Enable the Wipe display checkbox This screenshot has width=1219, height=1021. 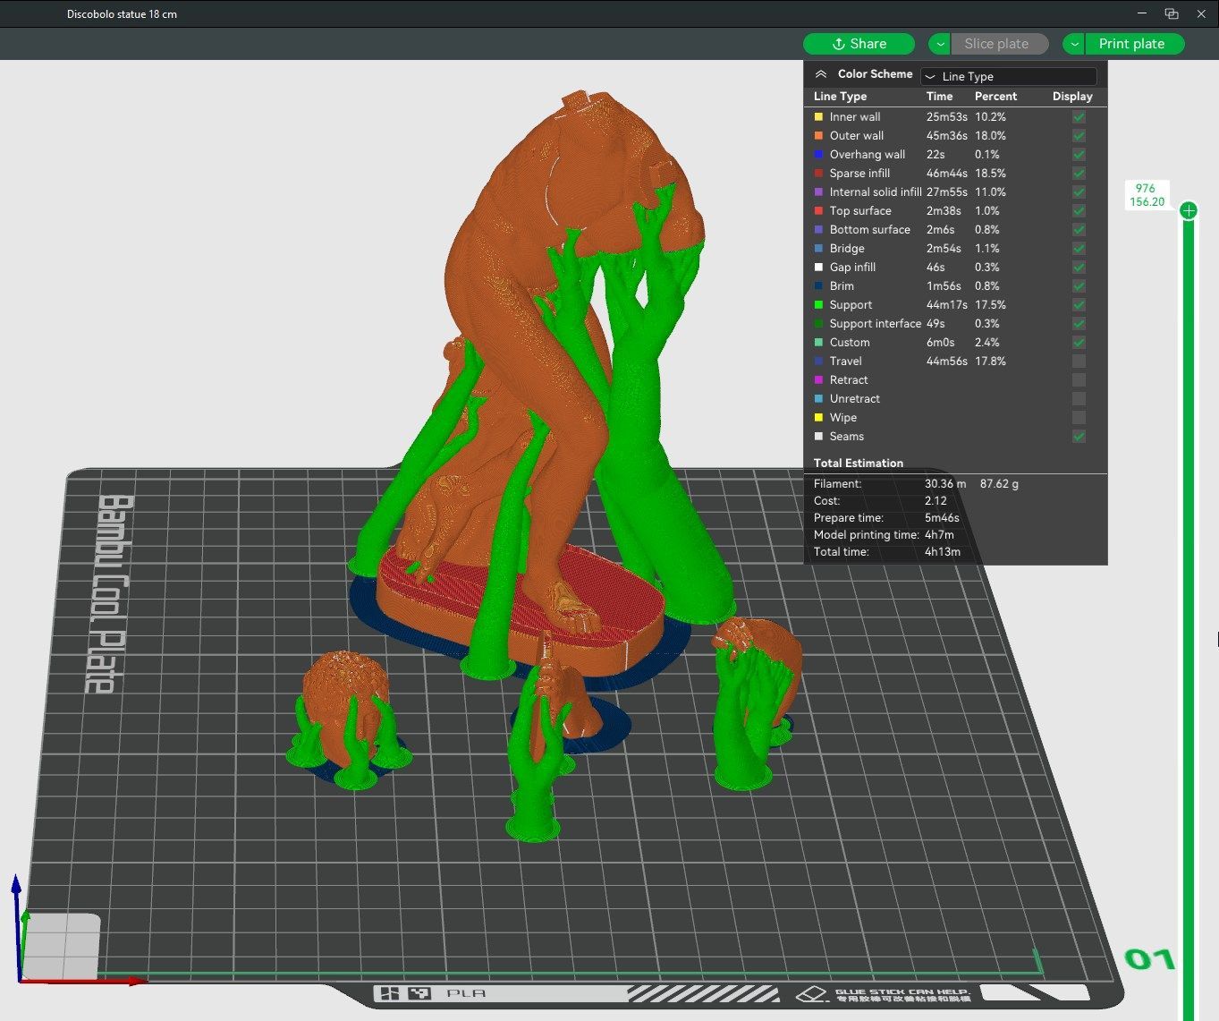1079,418
